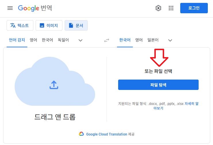
Task: Click '드래그 앤 드롭' text
Action: pos(55,117)
